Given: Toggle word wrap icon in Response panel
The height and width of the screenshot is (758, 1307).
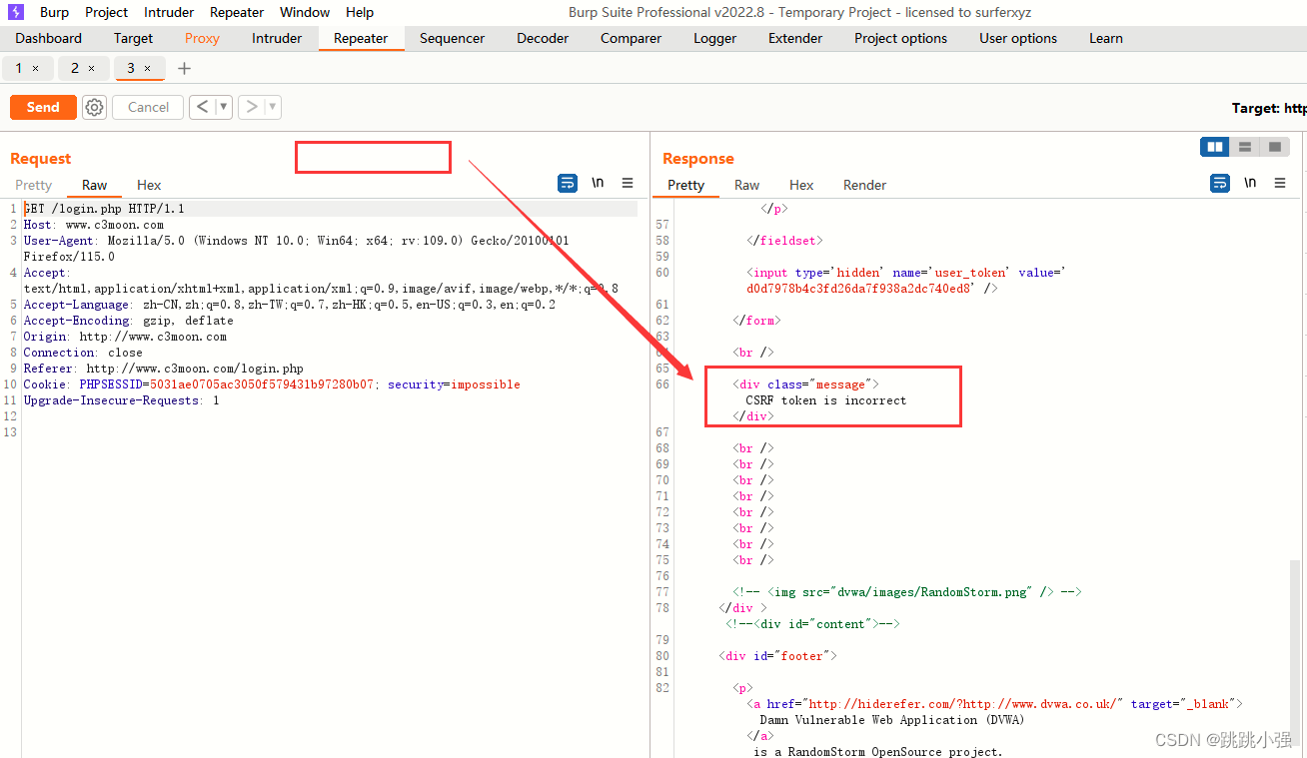Looking at the screenshot, I should pyautogui.click(x=1220, y=183).
